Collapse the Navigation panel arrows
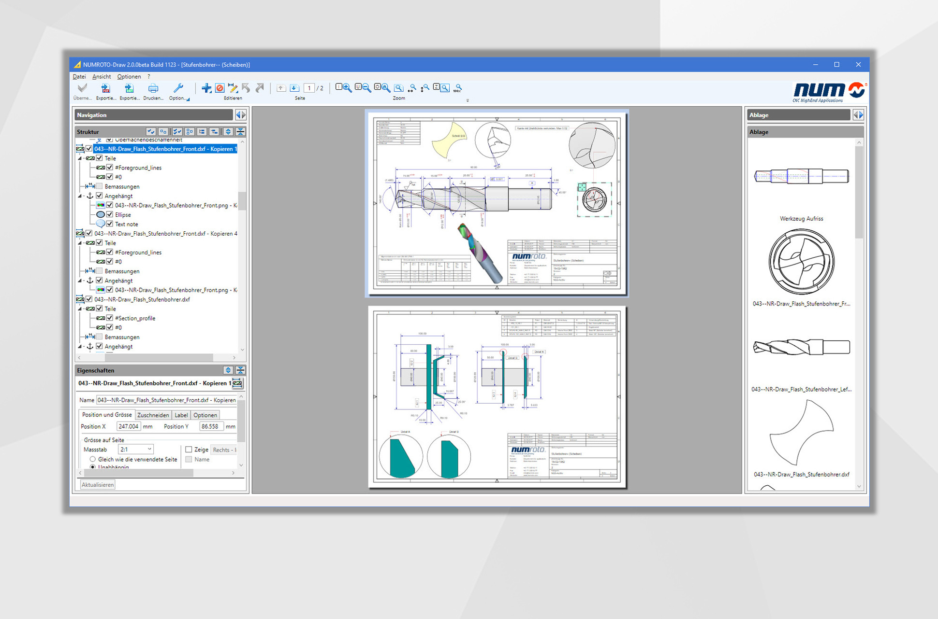The height and width of the screenshot is (619, 938). (240, 115)
